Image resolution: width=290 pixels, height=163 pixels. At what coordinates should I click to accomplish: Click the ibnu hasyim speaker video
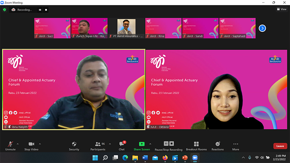pos(74,89)
